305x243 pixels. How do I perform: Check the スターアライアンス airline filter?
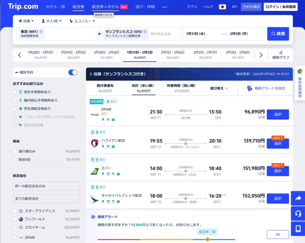pos(15,211)
